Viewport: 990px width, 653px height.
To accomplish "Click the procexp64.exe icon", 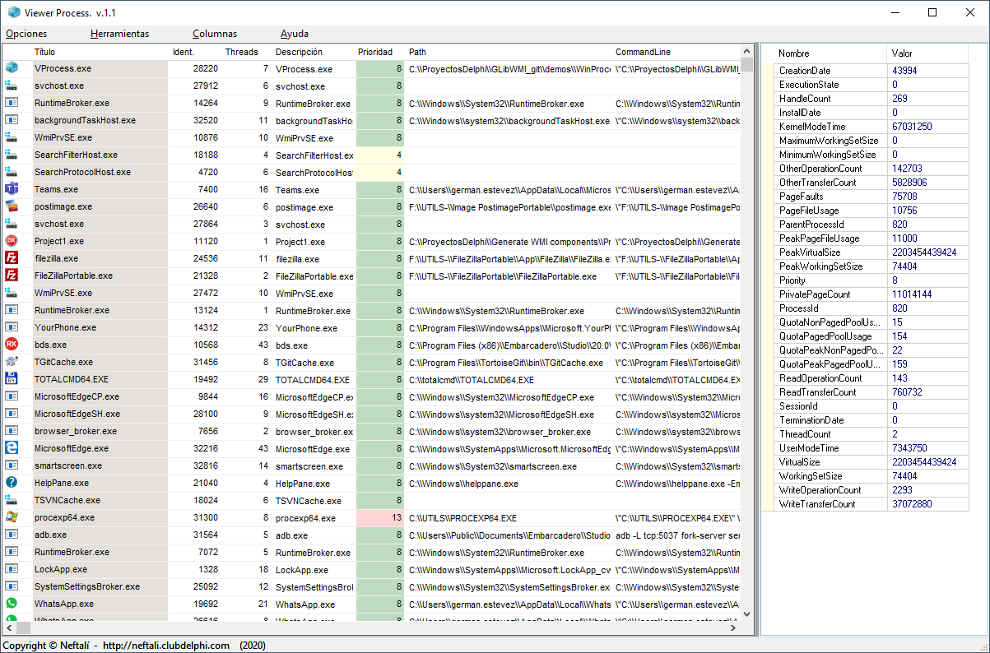I will click(x=12, y=517).
